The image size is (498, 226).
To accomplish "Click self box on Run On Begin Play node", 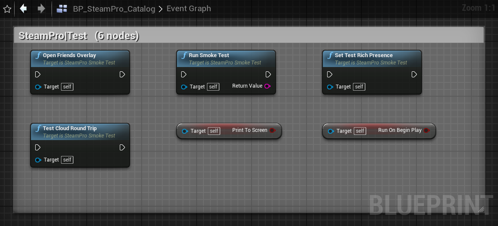I will [x=360, y=131].
